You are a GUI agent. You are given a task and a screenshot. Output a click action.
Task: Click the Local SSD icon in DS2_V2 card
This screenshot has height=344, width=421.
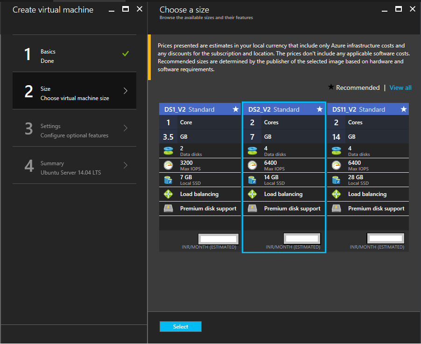(x=253, y=180)
